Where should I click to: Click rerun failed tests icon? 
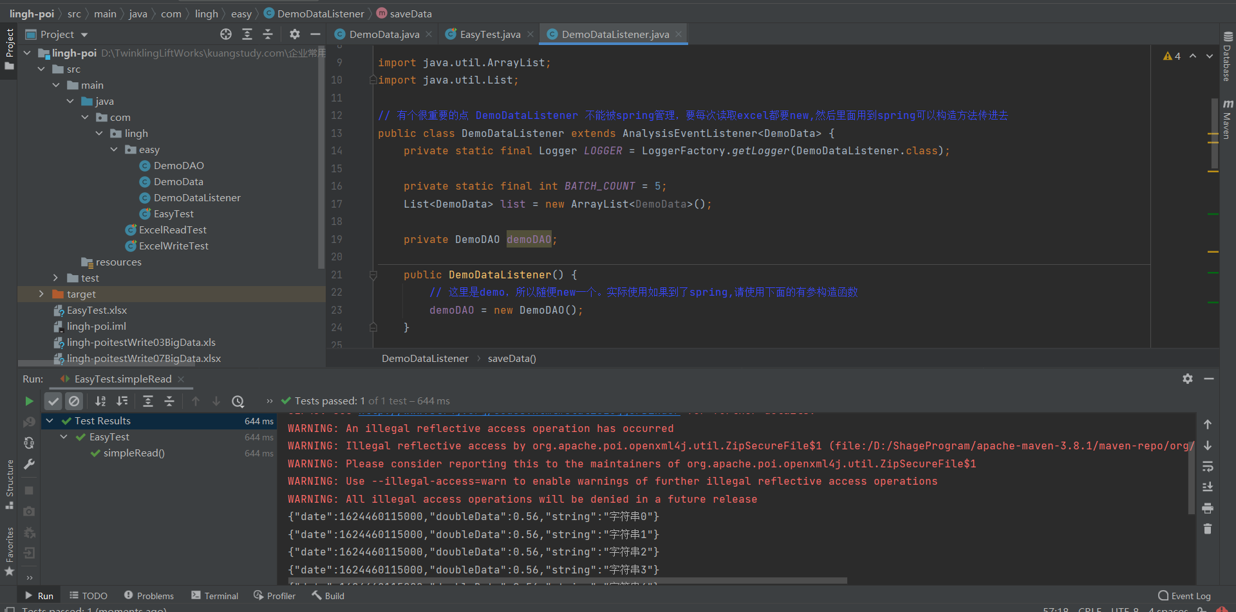[x=29, y=422]
